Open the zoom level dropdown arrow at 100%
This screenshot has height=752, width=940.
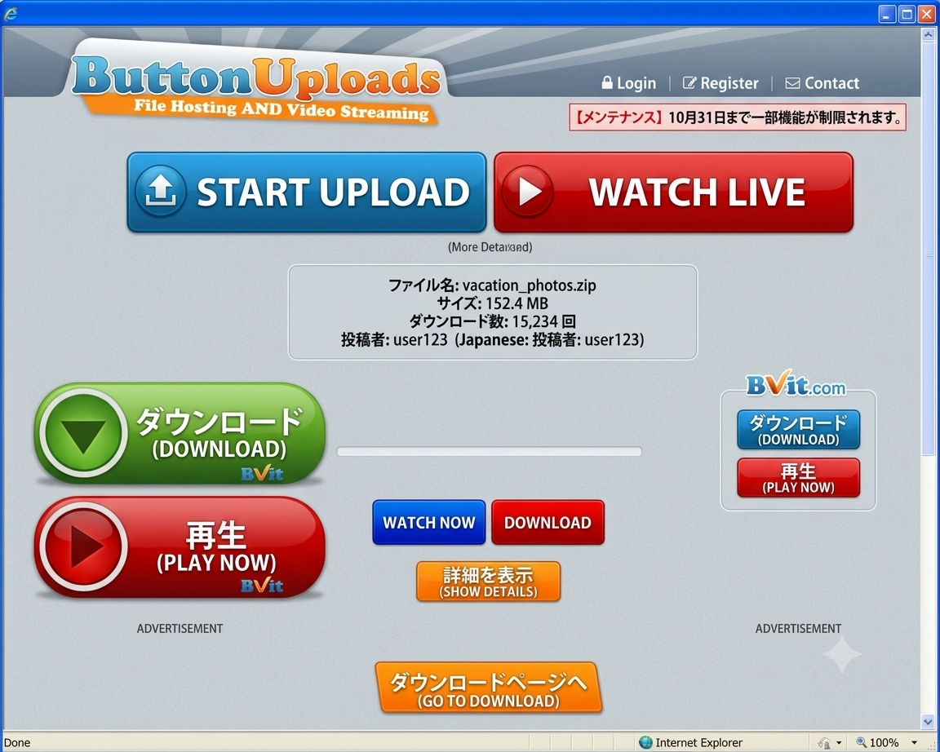pos(914,743)
